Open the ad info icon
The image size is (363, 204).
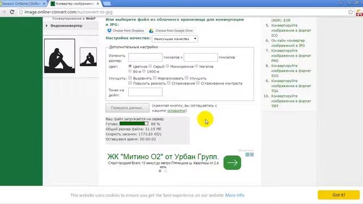247,155
